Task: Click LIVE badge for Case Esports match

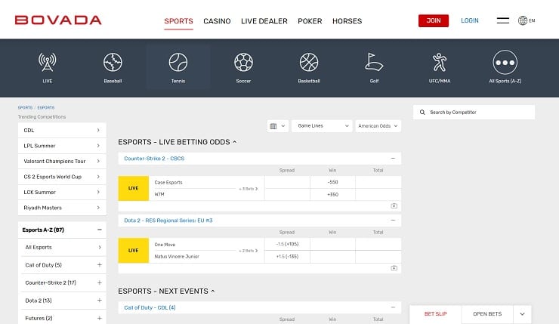Action: (134, 188)
